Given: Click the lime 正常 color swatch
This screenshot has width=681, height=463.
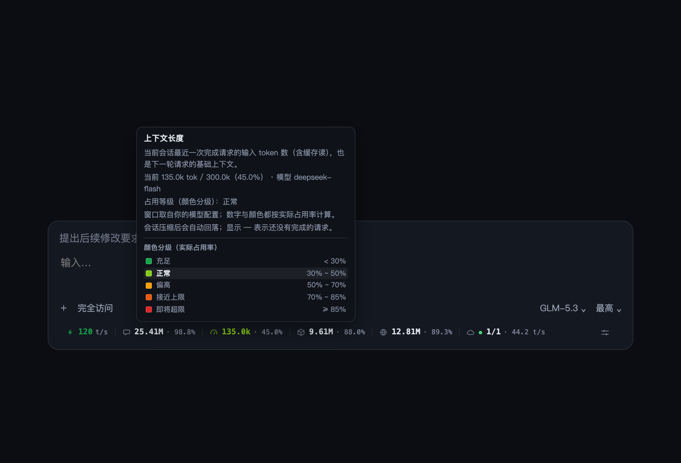Looking at the screenshot, I should 149,273.
